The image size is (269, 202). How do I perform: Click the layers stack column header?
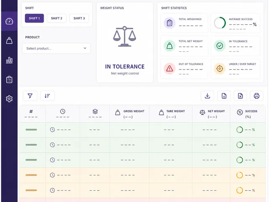(95, 114)
